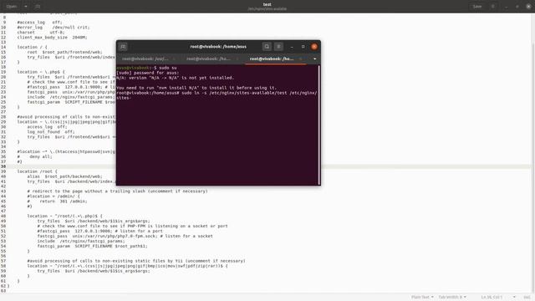
Task: Maximize the terminal window
Action: (303, 47)
